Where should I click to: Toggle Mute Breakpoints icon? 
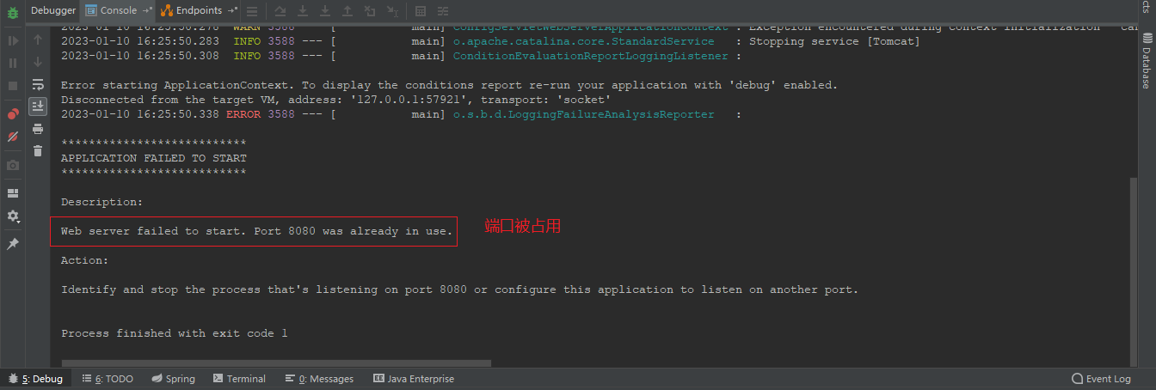13,137
